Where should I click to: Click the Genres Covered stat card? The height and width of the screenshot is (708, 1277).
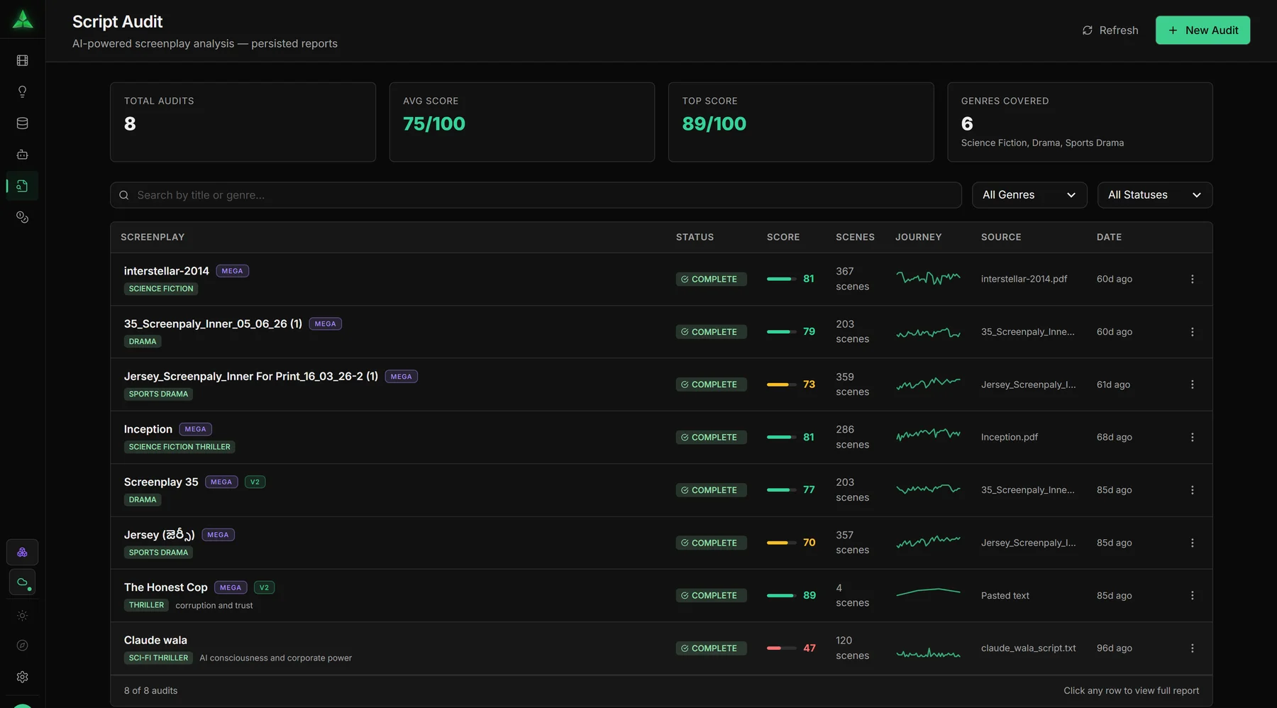click(x=1080, y=122)
